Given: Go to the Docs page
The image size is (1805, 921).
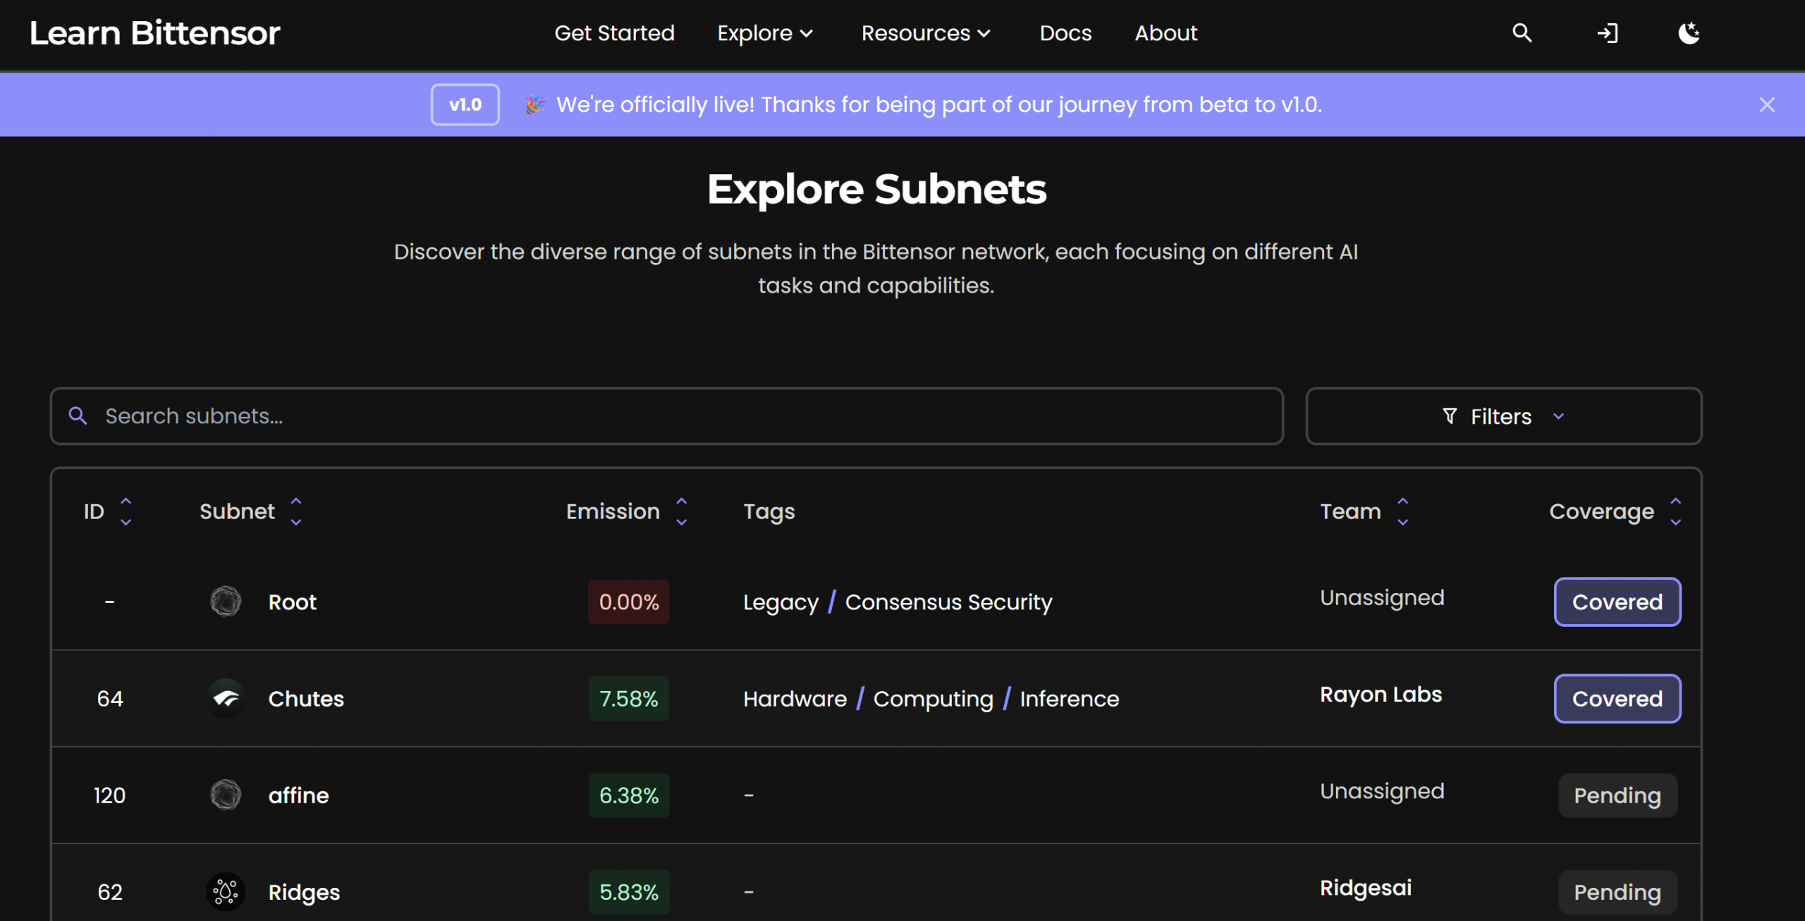Looking at the screenshot, I should (1065, 33).
